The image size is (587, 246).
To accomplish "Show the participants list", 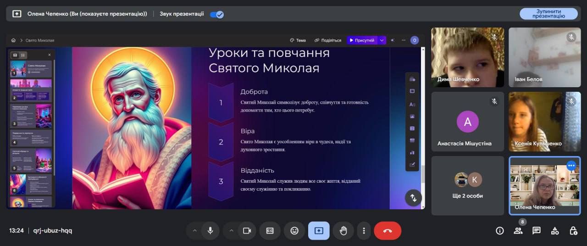I will pyautogui.click(x=518, y=231).
